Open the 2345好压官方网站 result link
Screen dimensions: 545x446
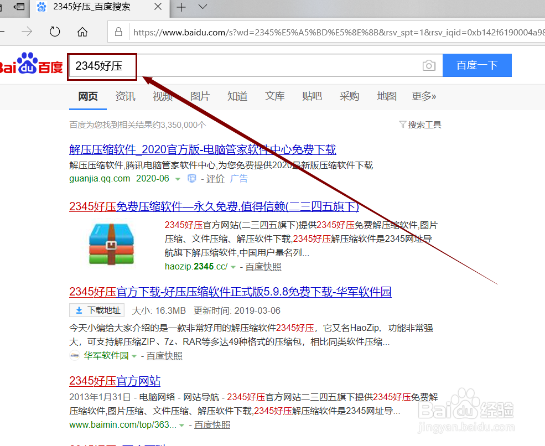[x=114, y=381]
